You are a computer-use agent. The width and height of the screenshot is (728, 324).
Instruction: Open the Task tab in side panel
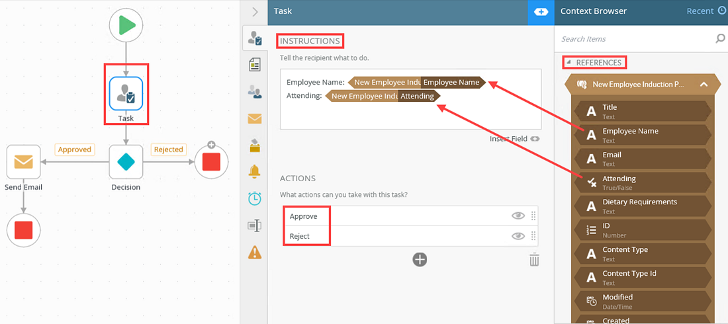tap(254, 38)
